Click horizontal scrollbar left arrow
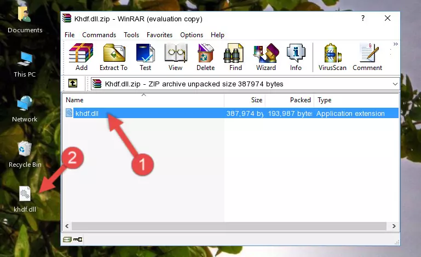The height and width of the screenshot is (257, 421). (67, 226)
